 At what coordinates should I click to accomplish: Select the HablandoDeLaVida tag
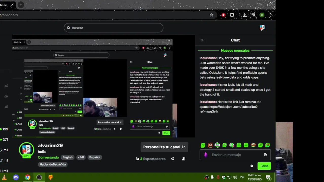click(x=53, y=165)
